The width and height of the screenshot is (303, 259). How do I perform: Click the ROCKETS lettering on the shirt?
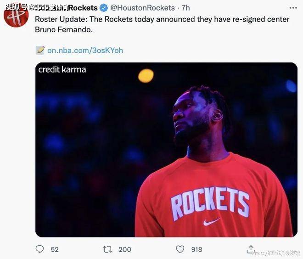coord(210,202)
